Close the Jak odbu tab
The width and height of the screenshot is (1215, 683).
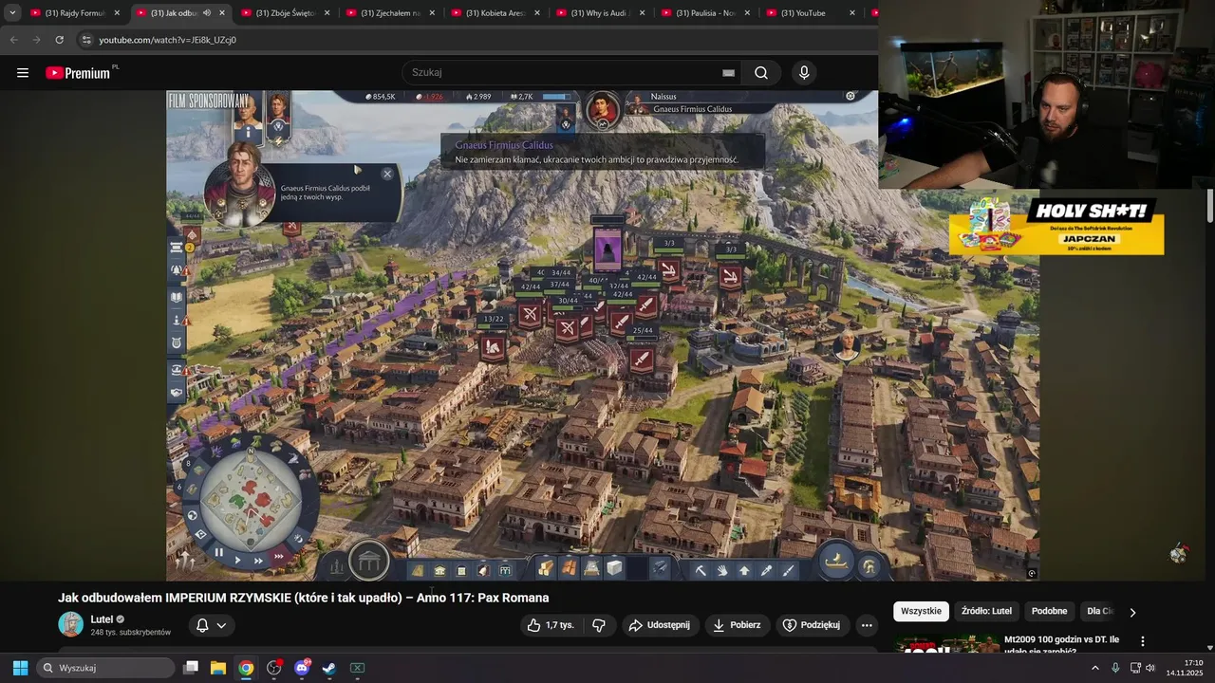click(222, 13)
